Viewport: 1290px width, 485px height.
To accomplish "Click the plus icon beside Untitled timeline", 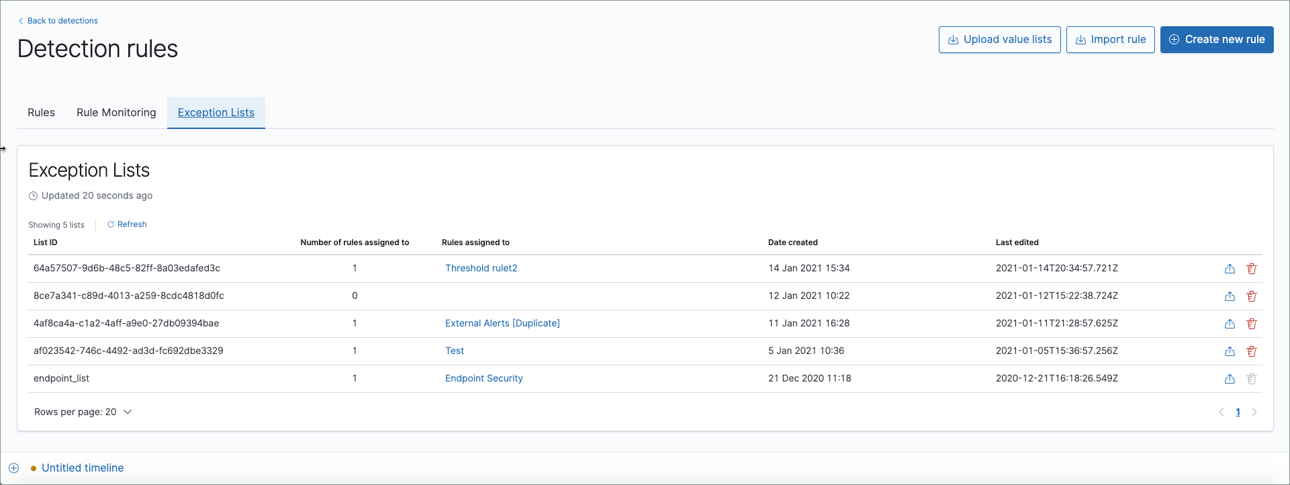I will pyautogui.click(x=13, y=468).
